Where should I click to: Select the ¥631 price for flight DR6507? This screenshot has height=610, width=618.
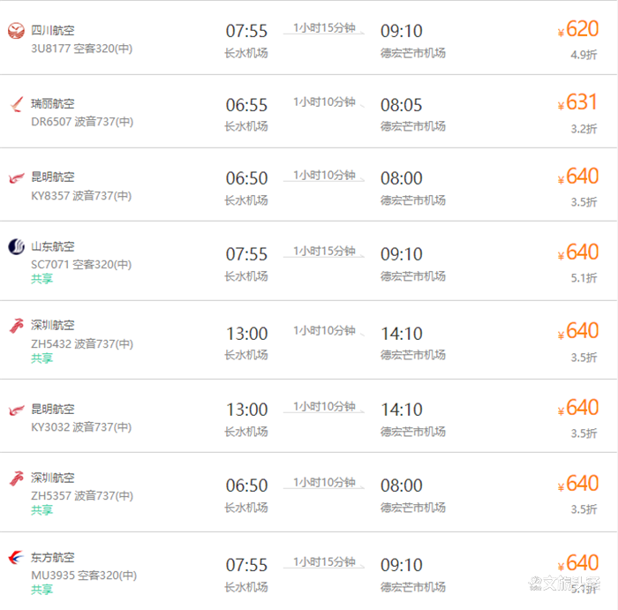(x=577, y=102)
